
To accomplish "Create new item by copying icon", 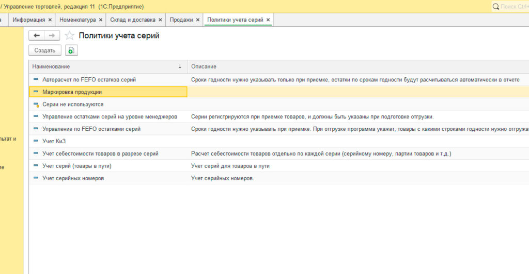I will (x=71, y=50).
